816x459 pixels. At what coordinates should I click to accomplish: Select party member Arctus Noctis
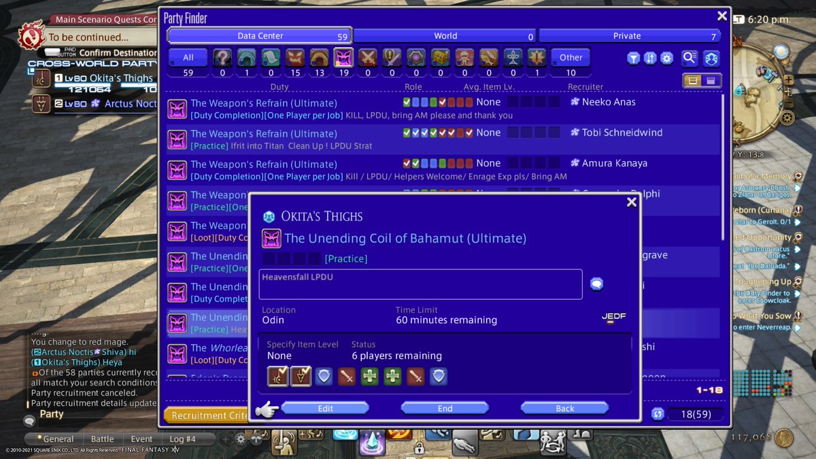pyautogui.click(x=94, y=104)
